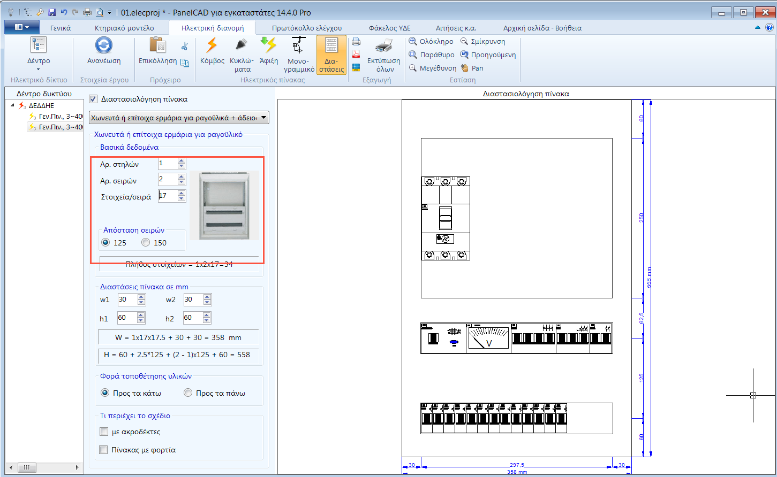Image resolution: width=777 pixels, height=477 pixels.
Task: Click Επικόλληση paste icon
Action: click(157, 45)
